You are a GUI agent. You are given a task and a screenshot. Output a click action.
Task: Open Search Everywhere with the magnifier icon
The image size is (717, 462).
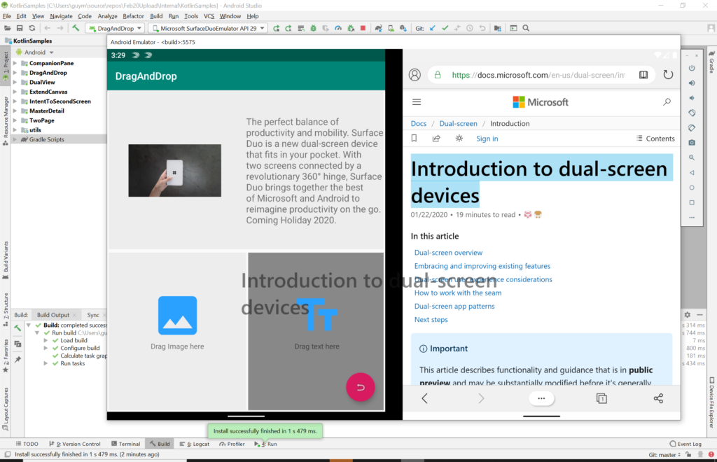525,28
